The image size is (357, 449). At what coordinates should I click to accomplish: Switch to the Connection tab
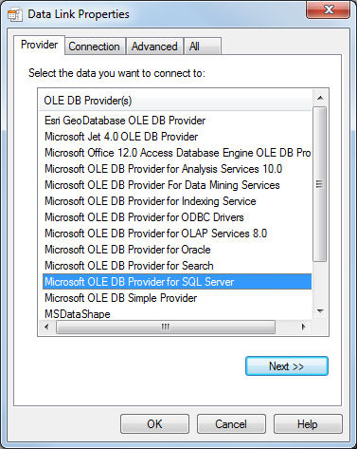[95, 47]
